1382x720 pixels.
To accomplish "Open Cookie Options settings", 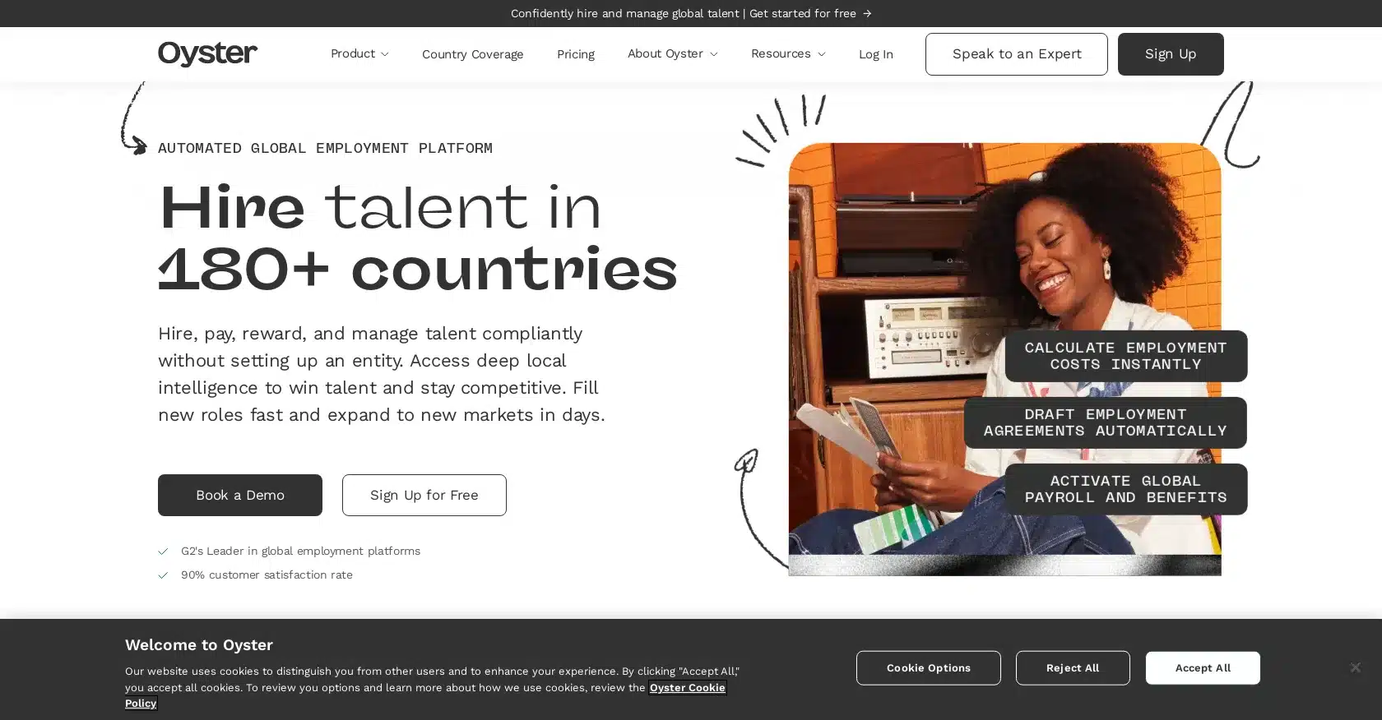I will click(928, 667).
